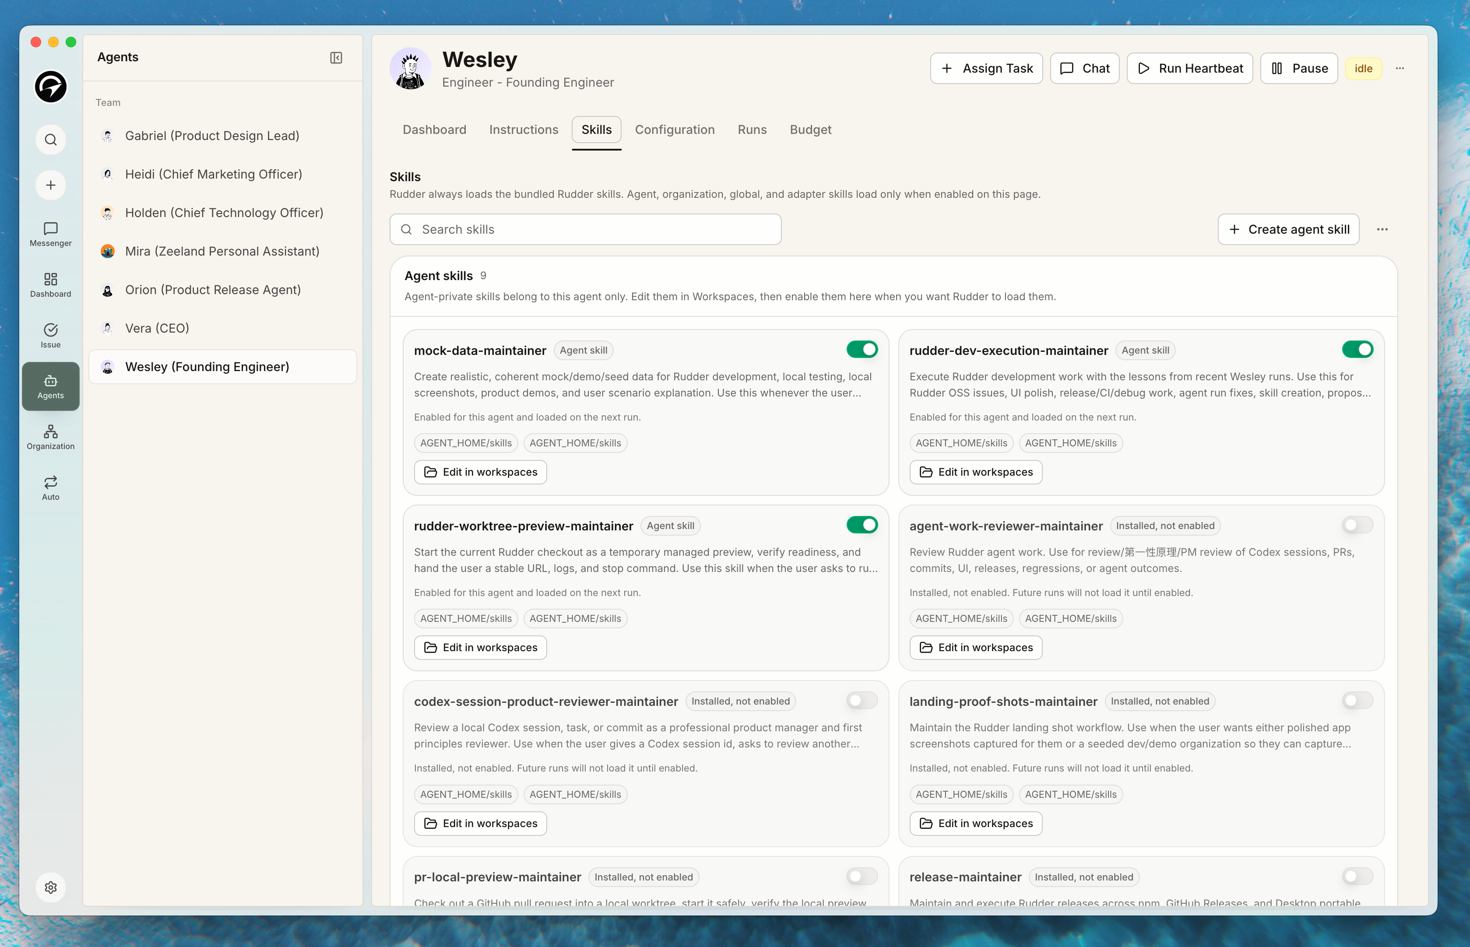Viewport: 1470px width, 947px height.
Task: Click Run Heartbeat button
Action: click(1189, 68)
